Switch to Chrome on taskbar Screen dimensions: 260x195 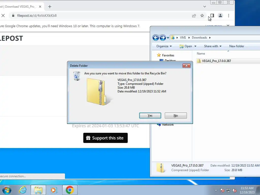[70, 190]
